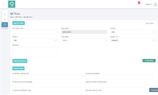Open notifications with red badge
This screenshot has height=95, width=158.
(139, 4)
